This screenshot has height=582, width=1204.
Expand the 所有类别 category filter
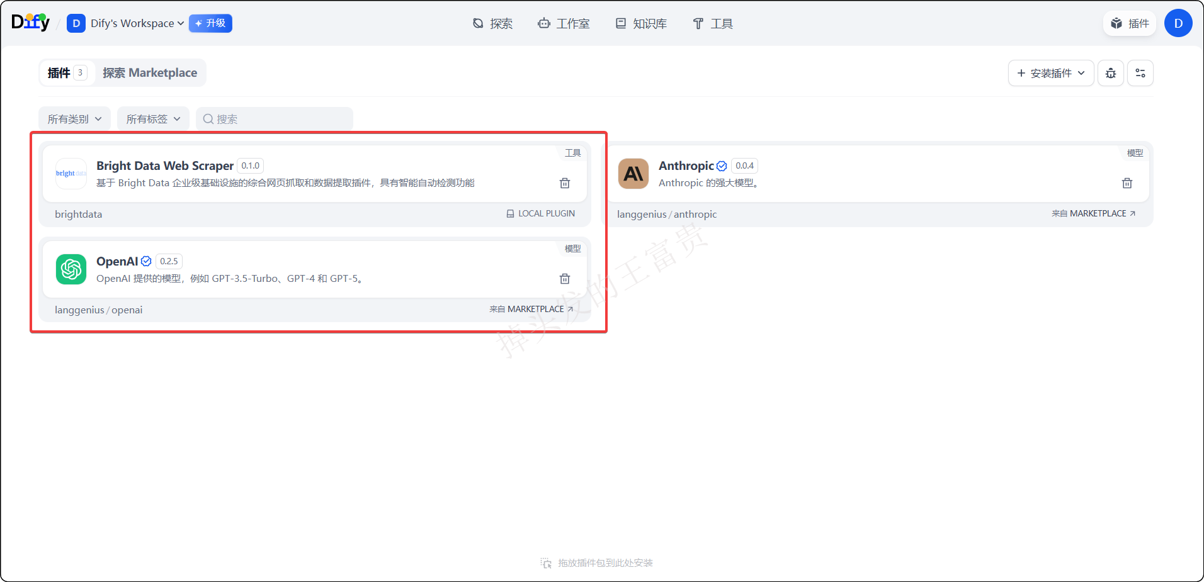tap(74, 119)
